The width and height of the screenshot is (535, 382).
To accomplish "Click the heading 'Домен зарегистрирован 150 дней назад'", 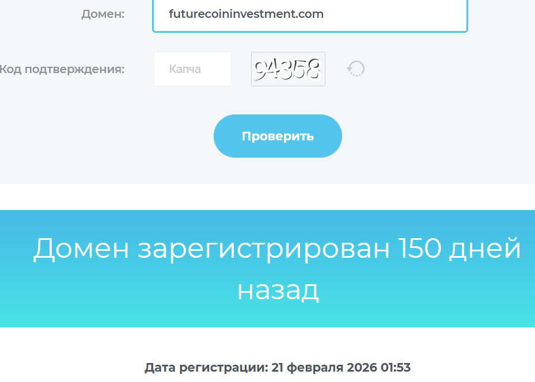I will pyautogui.click(x=277, y=269).
